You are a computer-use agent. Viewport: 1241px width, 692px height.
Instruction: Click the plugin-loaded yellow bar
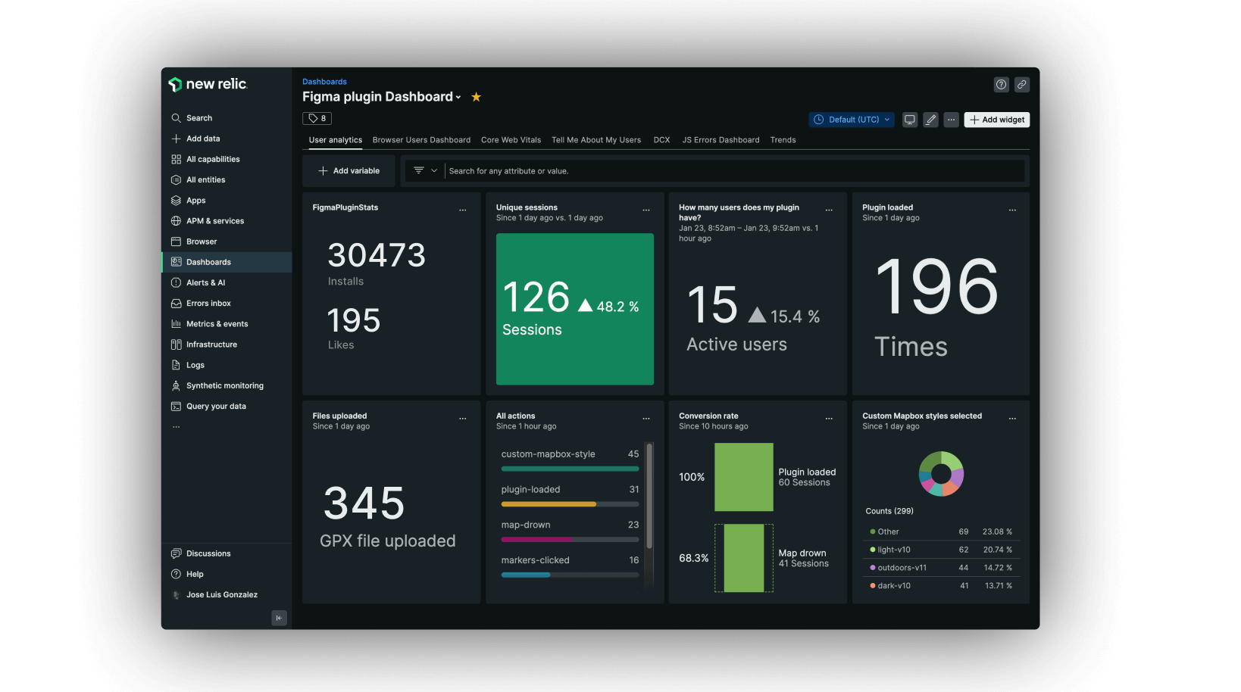(x=549, y=504)
